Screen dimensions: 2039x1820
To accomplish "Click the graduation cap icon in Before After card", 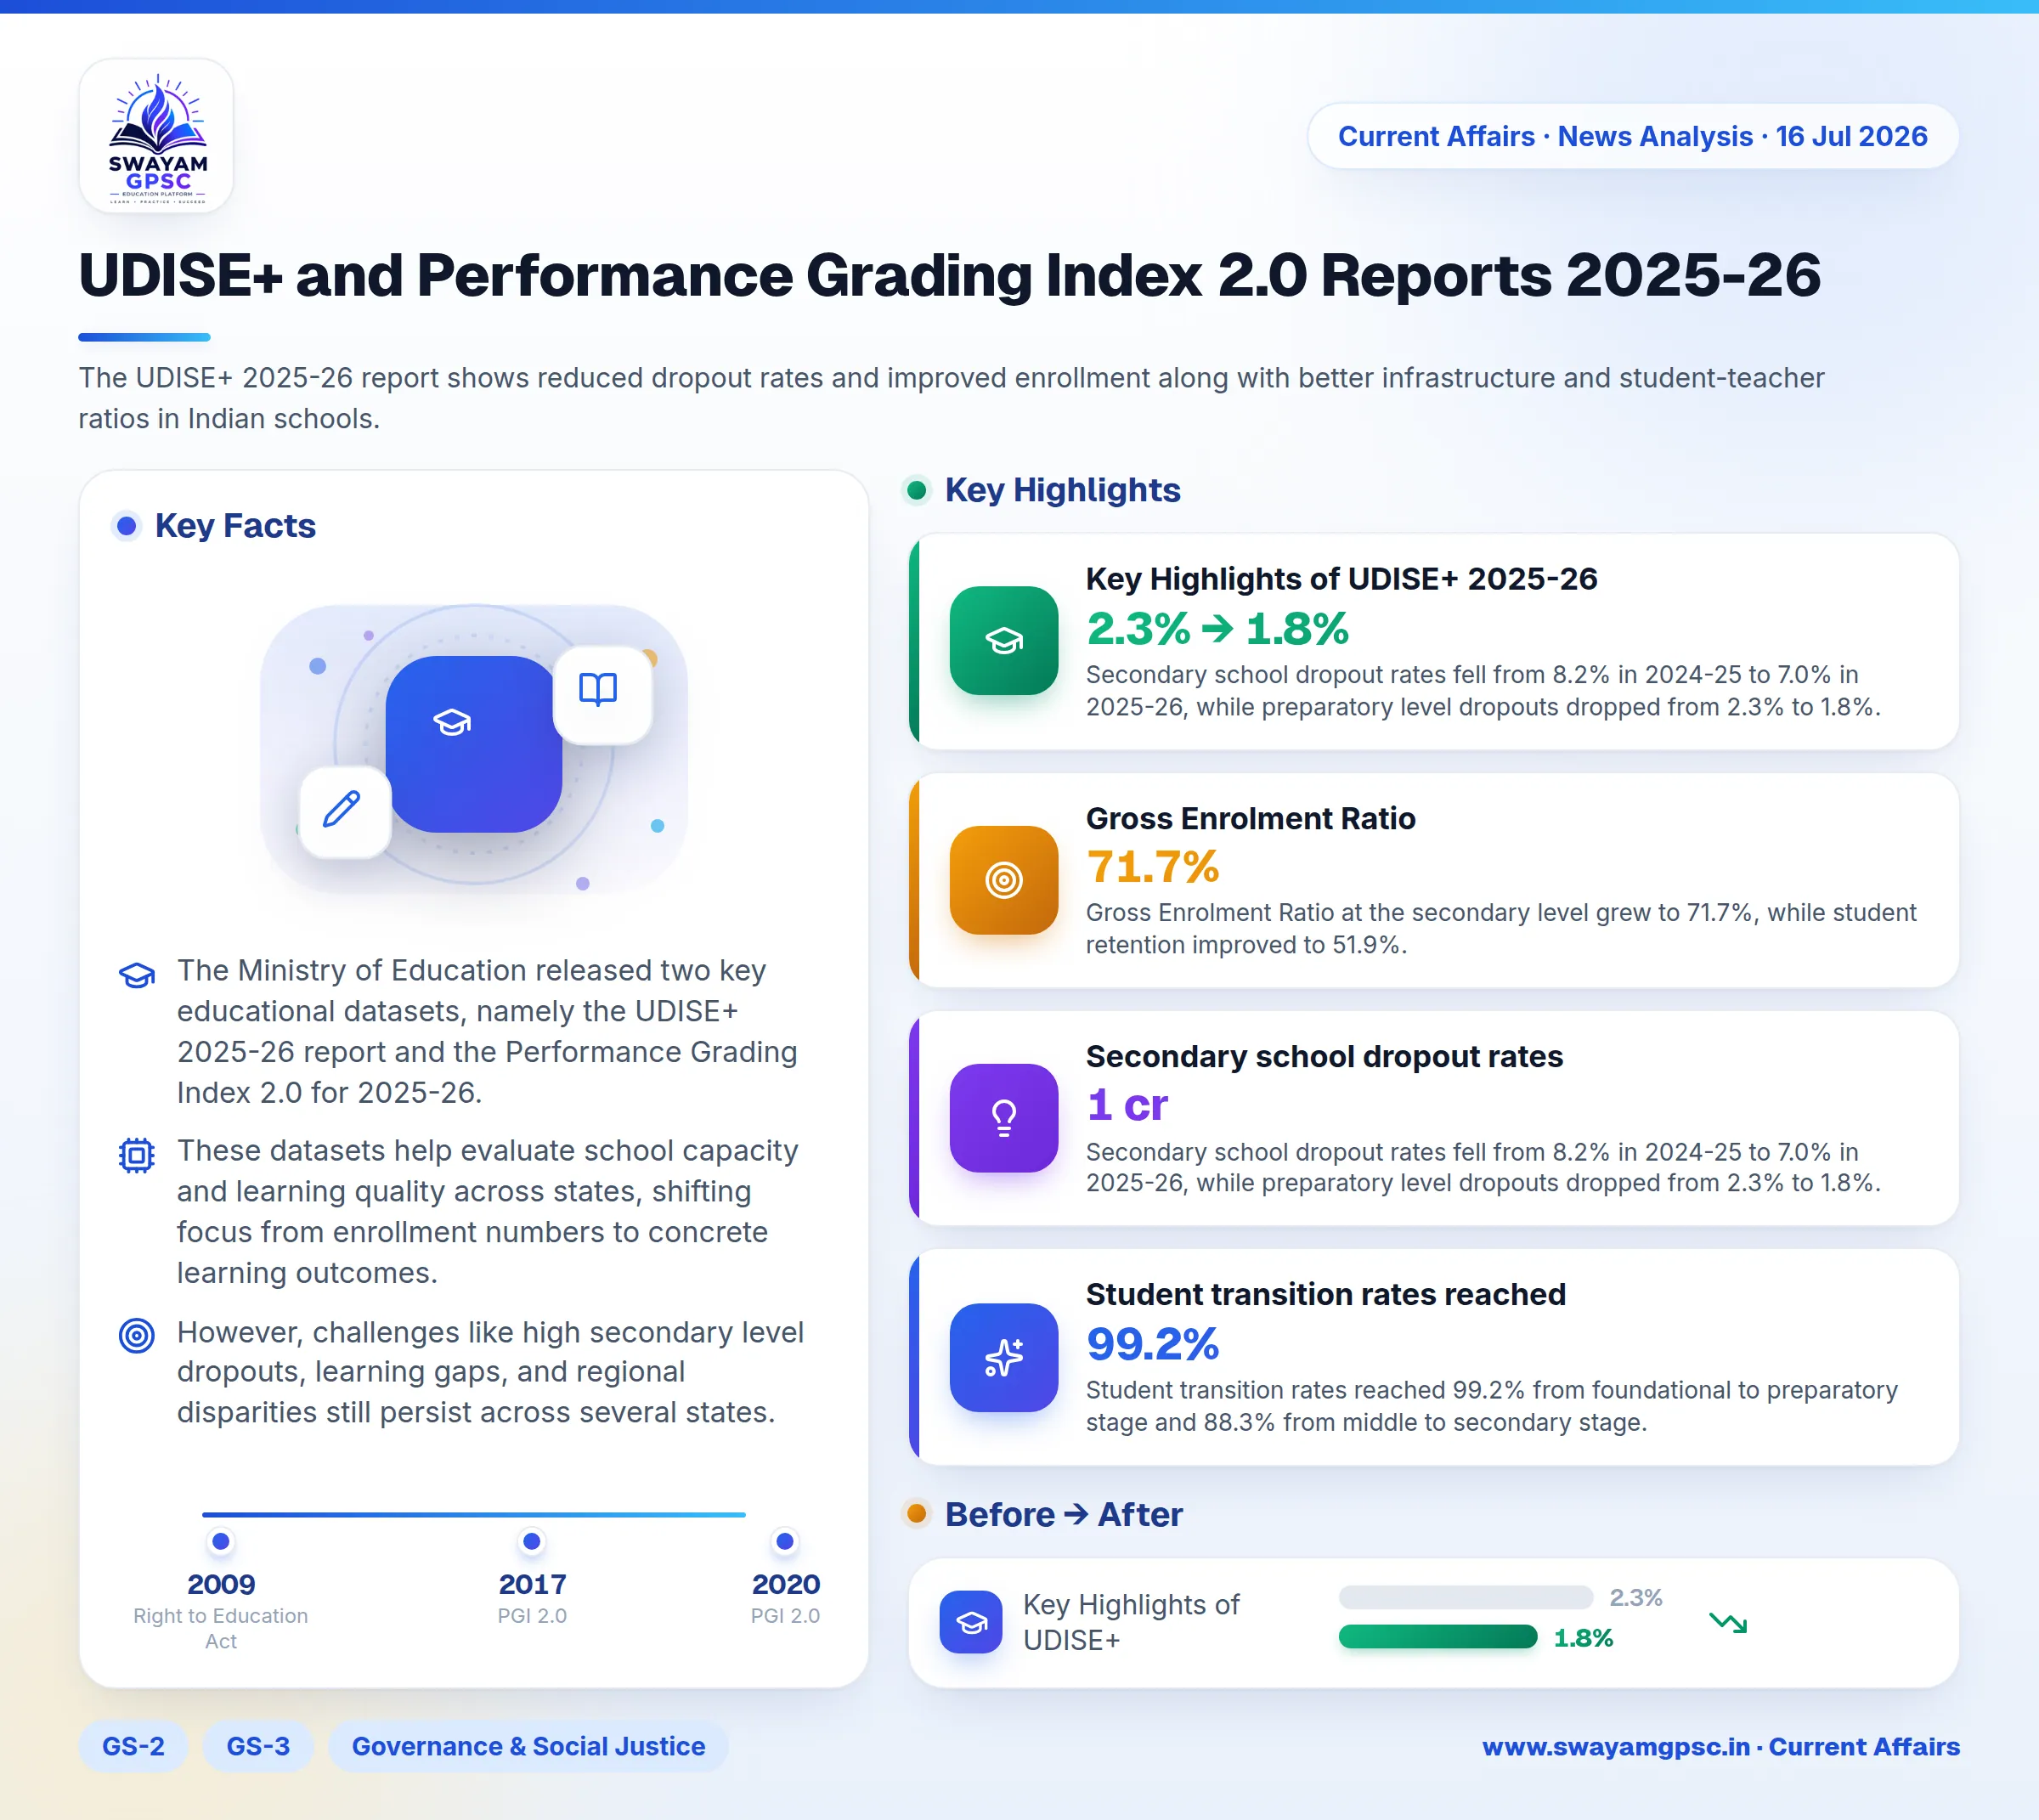I will coord(970,1622).
